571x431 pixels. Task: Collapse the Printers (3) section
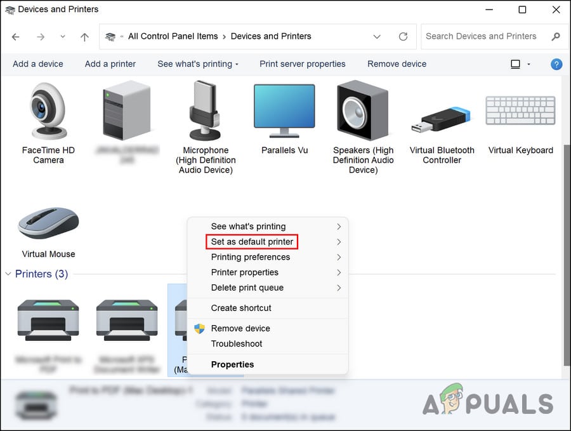8,274
